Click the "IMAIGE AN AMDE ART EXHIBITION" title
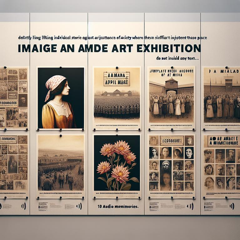The width and height of the screenshot is (240, 240). click(109, 48)
